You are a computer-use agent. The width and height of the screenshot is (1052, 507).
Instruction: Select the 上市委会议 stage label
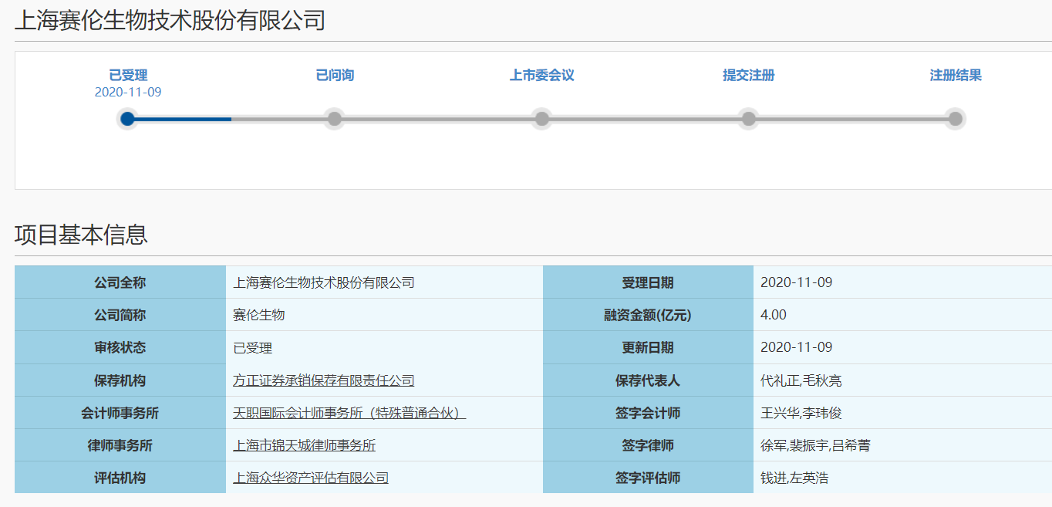[541, 76]
